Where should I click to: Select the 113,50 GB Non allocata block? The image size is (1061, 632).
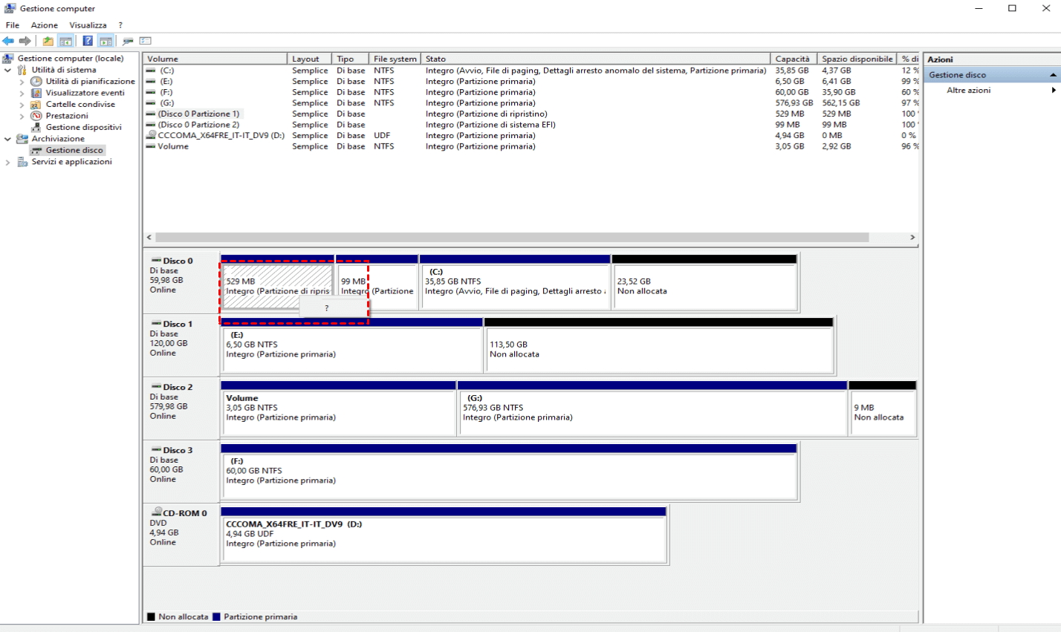[x=659, y=345]
